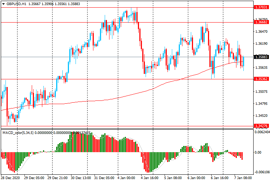The width and height of the screenshot is (270, 182).
Task: Select the 0.00 MACD scale value
Action: click(258, 153)
